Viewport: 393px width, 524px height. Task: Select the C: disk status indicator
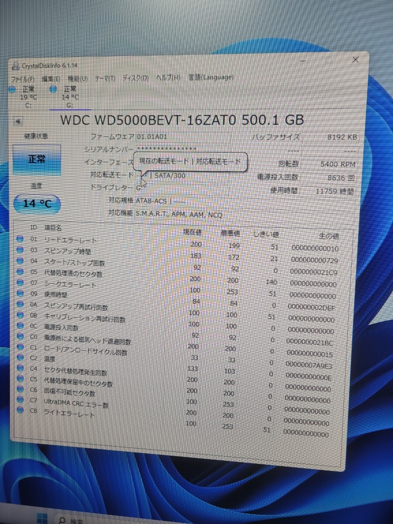[x=12, y=90]
